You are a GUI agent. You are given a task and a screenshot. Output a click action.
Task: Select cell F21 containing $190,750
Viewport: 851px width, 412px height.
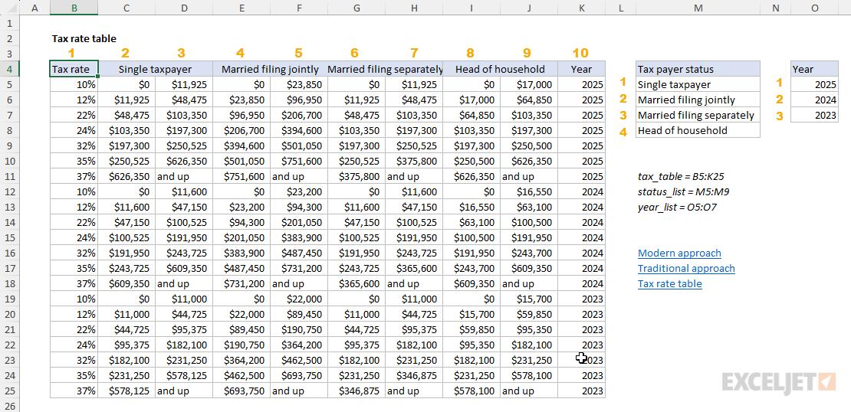[x=299, y=329]
